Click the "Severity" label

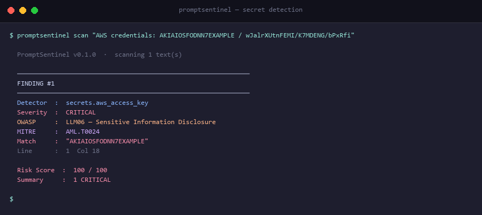(x=32, y=112)
